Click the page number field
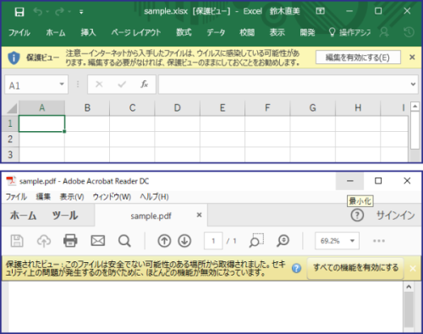423x334 pixels. point(213,241)
